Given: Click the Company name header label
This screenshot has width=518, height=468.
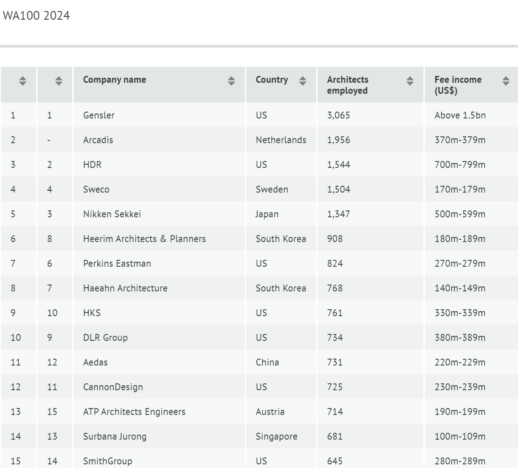Looking at the screenshot, I should [x=115, y=80].
